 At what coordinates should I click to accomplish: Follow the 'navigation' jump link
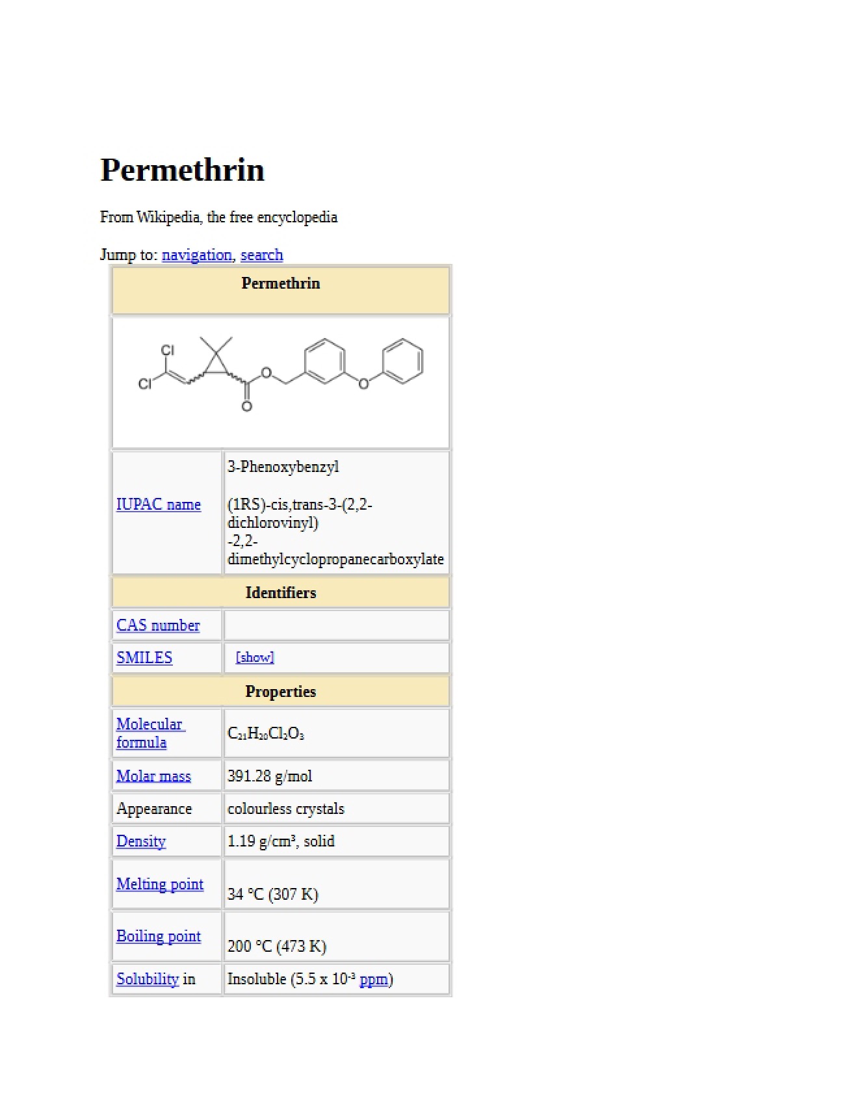196,255
